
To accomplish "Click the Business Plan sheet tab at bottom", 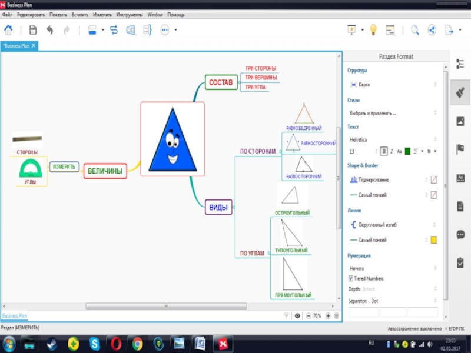I will pos(14,316).
